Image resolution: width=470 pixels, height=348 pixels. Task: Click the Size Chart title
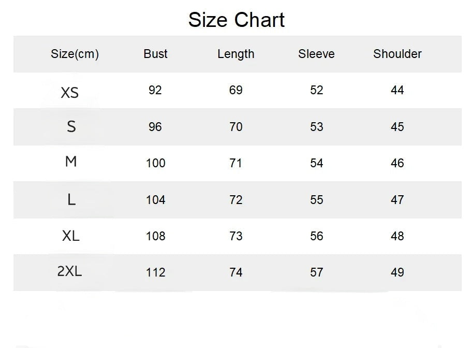click(x=236, y=20)
